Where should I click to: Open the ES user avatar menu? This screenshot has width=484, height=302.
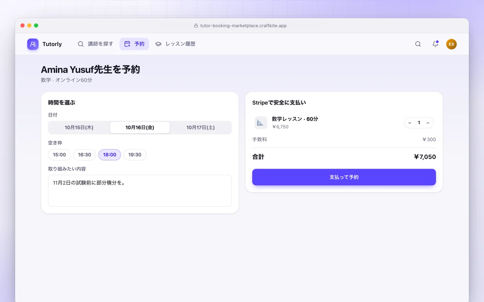click(x=451, y=44)
